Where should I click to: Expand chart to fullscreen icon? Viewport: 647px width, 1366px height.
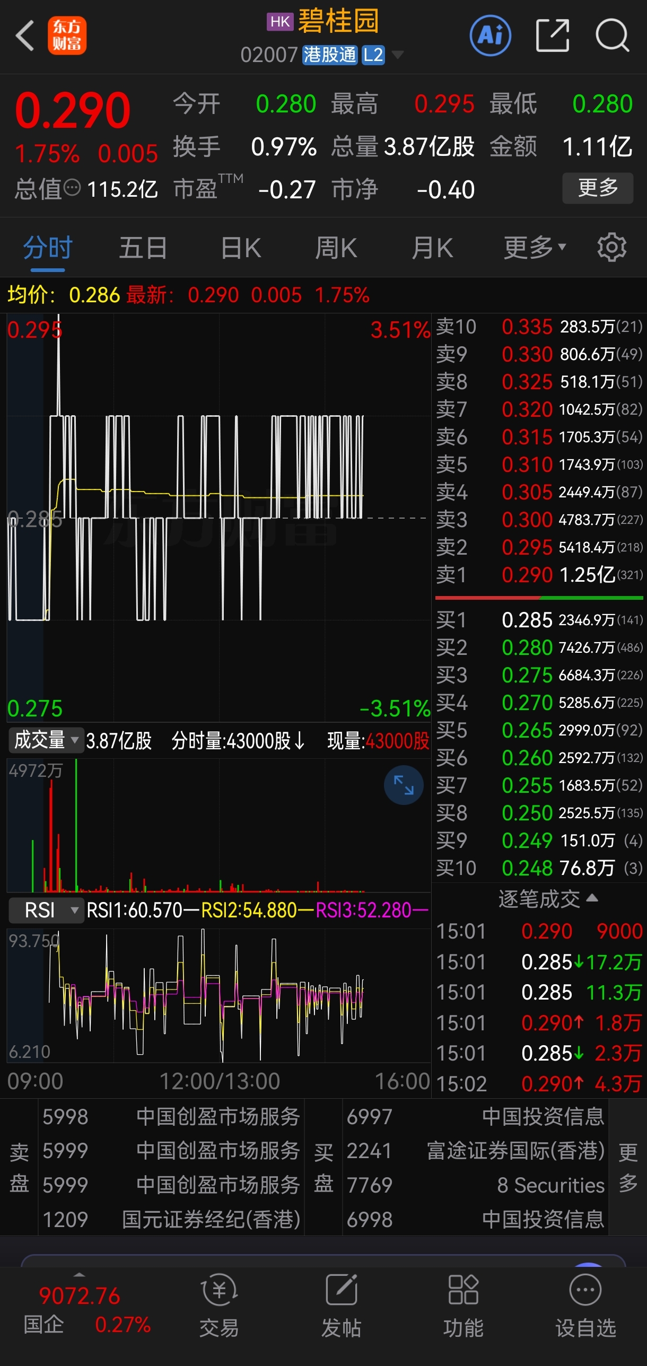pos(404,785)
